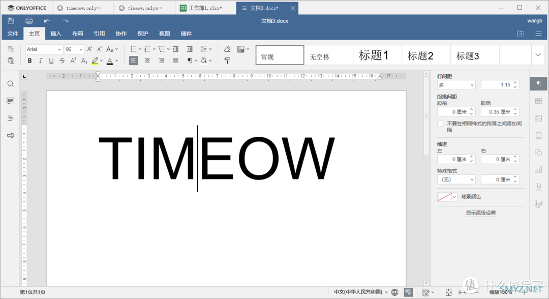Open the 文件 File menu tab
The width and height of the screenshot is (549, 299).
click(x=13, y=34)
